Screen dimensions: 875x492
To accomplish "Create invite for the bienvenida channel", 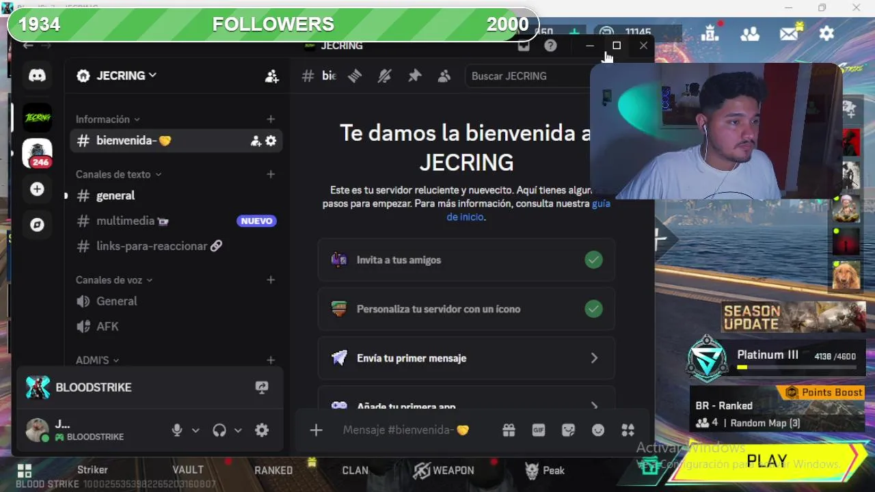I will click(256, 141).
